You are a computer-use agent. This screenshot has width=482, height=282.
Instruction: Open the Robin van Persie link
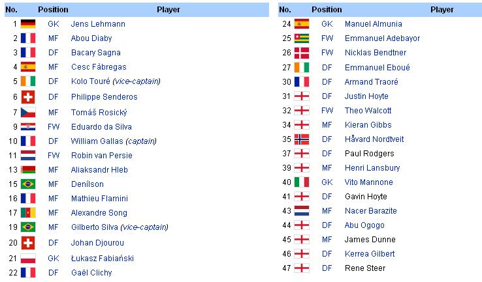point(102,156)
